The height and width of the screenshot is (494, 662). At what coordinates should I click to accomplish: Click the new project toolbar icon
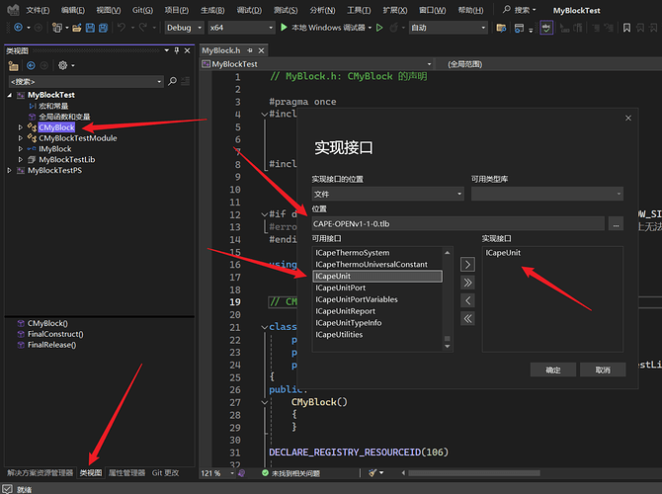[56, 28]
